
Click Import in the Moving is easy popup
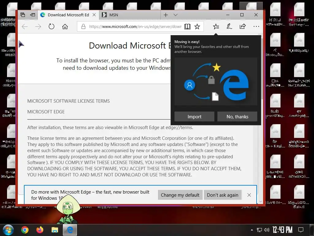(194, 116)
